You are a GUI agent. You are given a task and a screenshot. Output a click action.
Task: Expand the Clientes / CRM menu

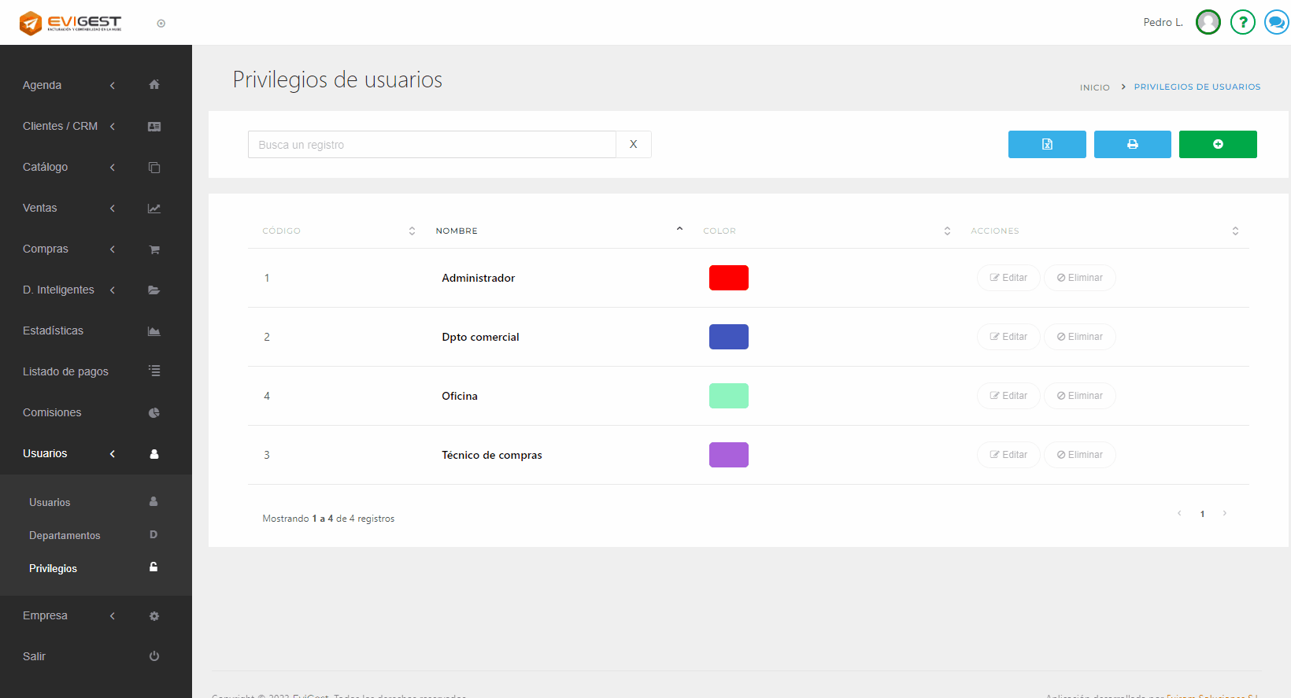[69, 126]
